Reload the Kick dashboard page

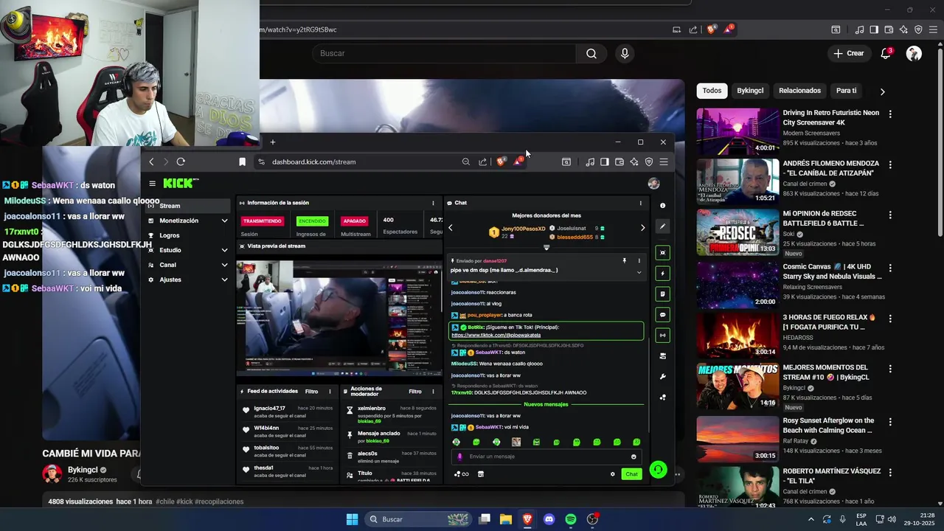pyautogui.click(x=181, y=162)
